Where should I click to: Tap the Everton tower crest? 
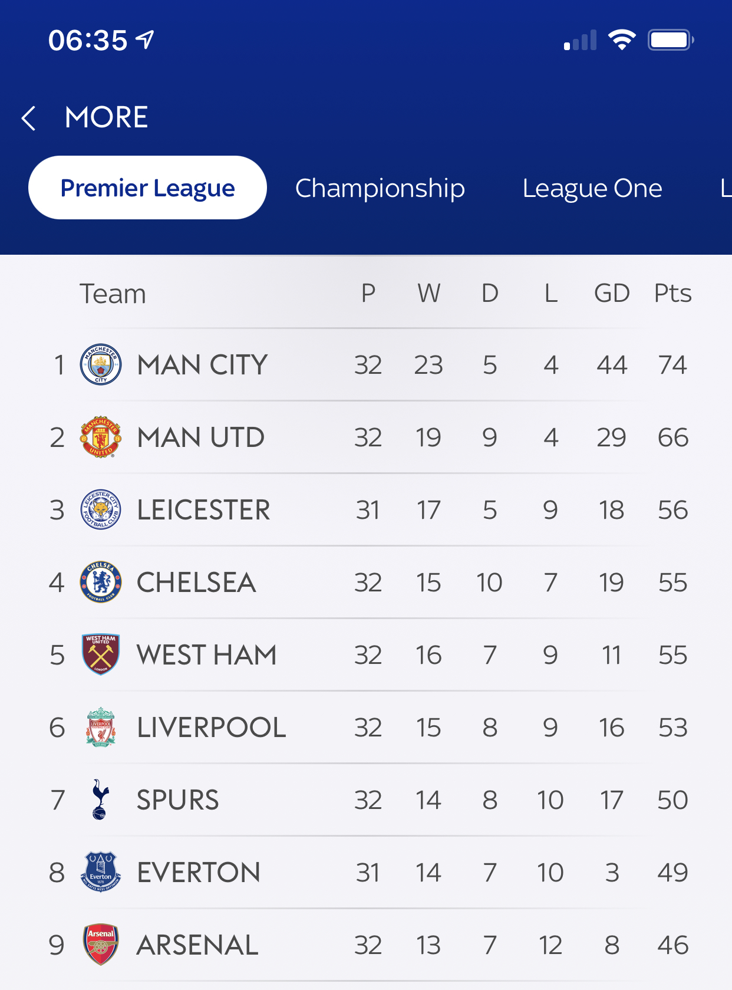click(101, 872)
